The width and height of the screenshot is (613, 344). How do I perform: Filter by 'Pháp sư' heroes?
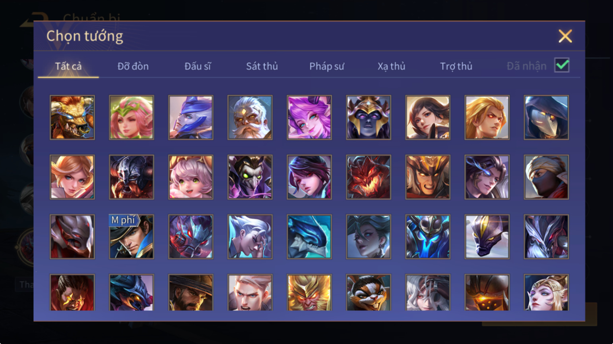point(327,66)
